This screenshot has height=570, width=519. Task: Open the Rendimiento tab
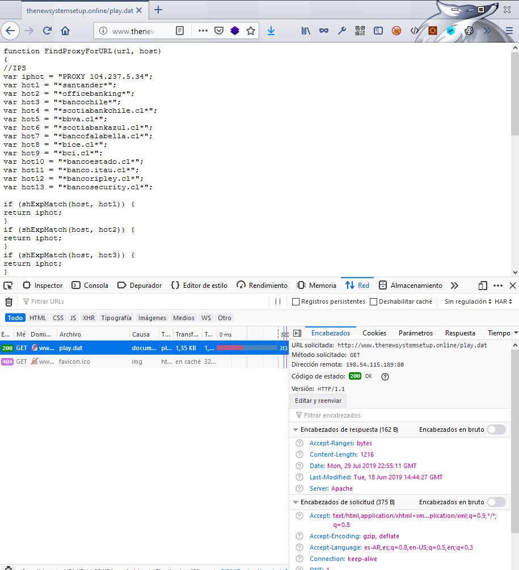262,286
